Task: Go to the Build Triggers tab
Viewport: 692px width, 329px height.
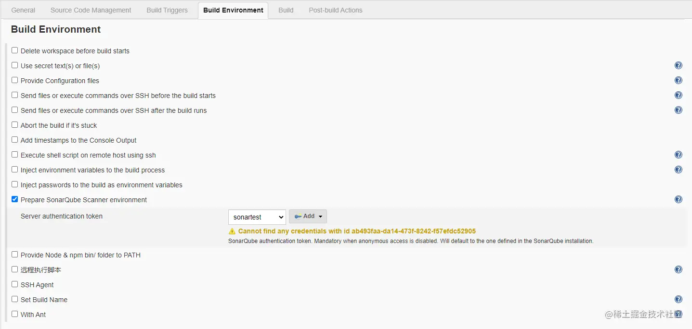Action: (x=167, y=10)
